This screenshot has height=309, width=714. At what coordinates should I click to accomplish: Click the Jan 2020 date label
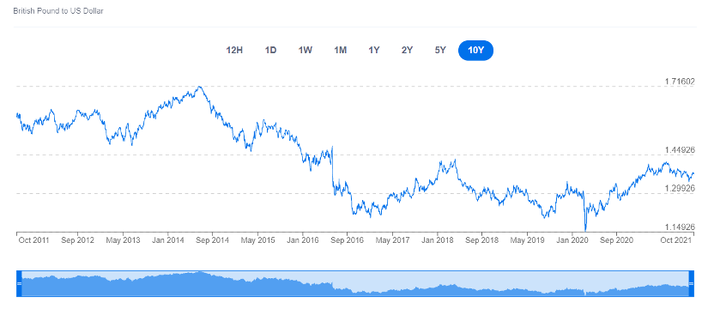pos(571,240)
